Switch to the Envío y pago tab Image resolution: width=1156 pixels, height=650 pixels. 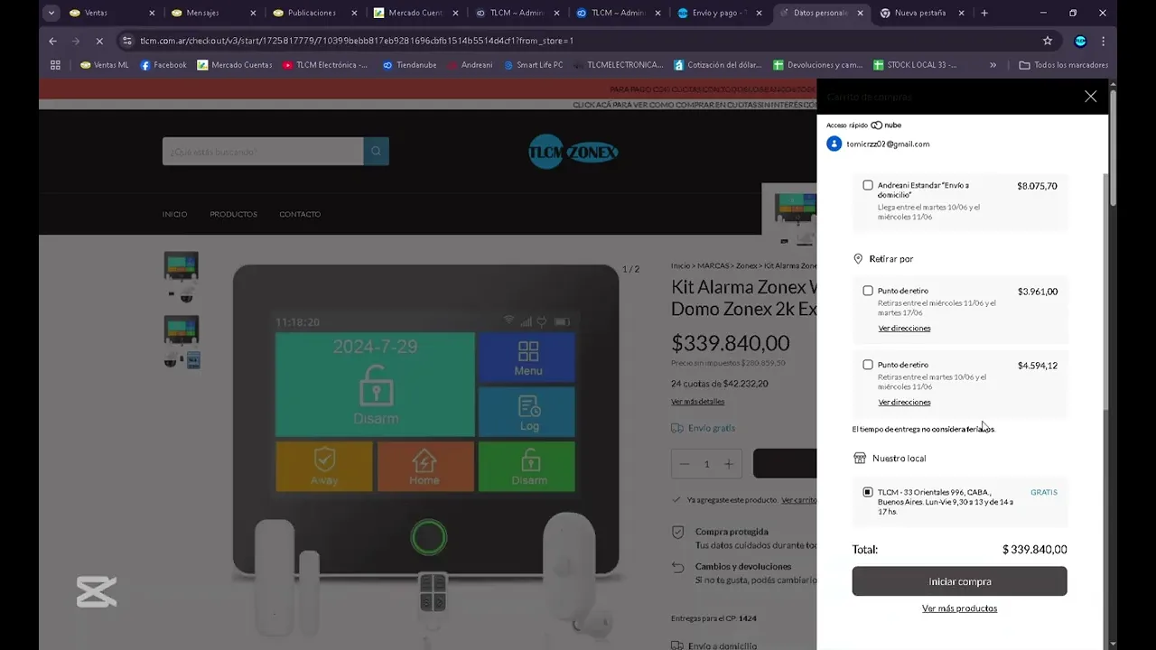pos(720,14)
